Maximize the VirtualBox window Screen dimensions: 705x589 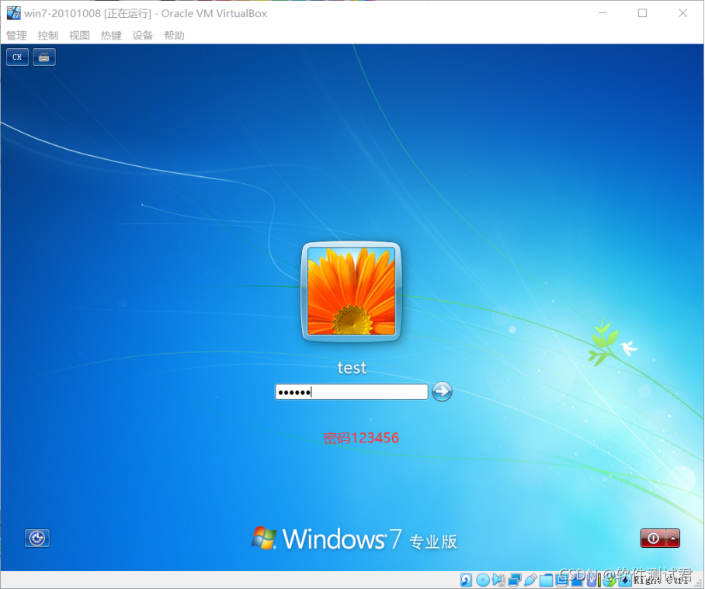(643, 13)
